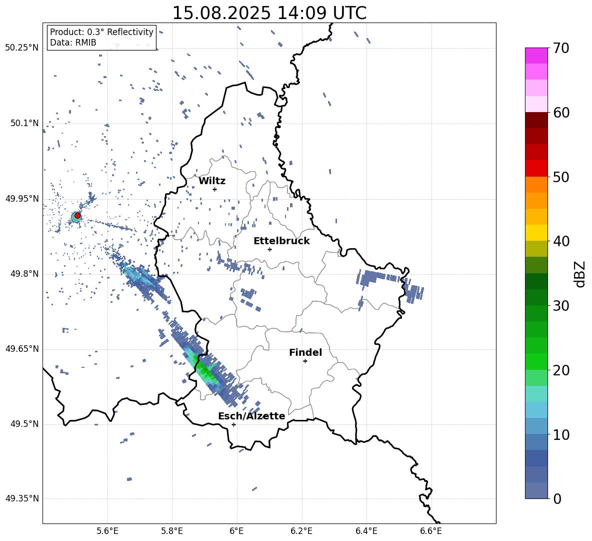592x541 pixels.
Task: Click the 6°E longitude label
Action: coord(236,531)
